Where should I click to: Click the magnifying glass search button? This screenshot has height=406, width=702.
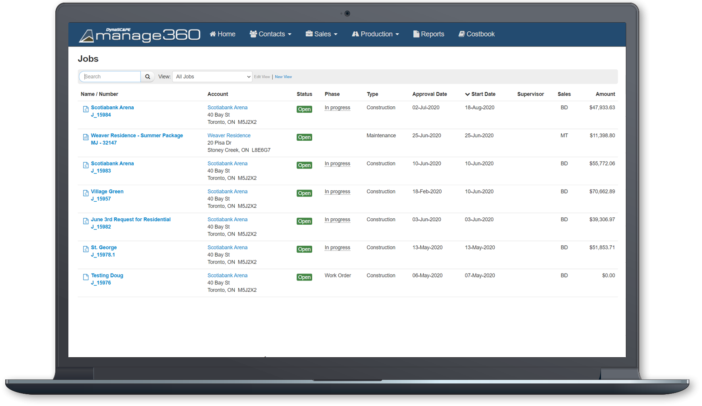pyautogui.click(x=148, y=77)
